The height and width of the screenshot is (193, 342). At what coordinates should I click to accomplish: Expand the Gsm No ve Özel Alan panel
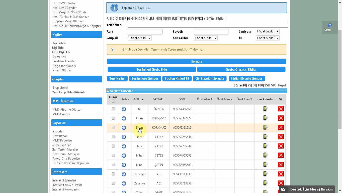pyautogui.click(x=113, y=50)
